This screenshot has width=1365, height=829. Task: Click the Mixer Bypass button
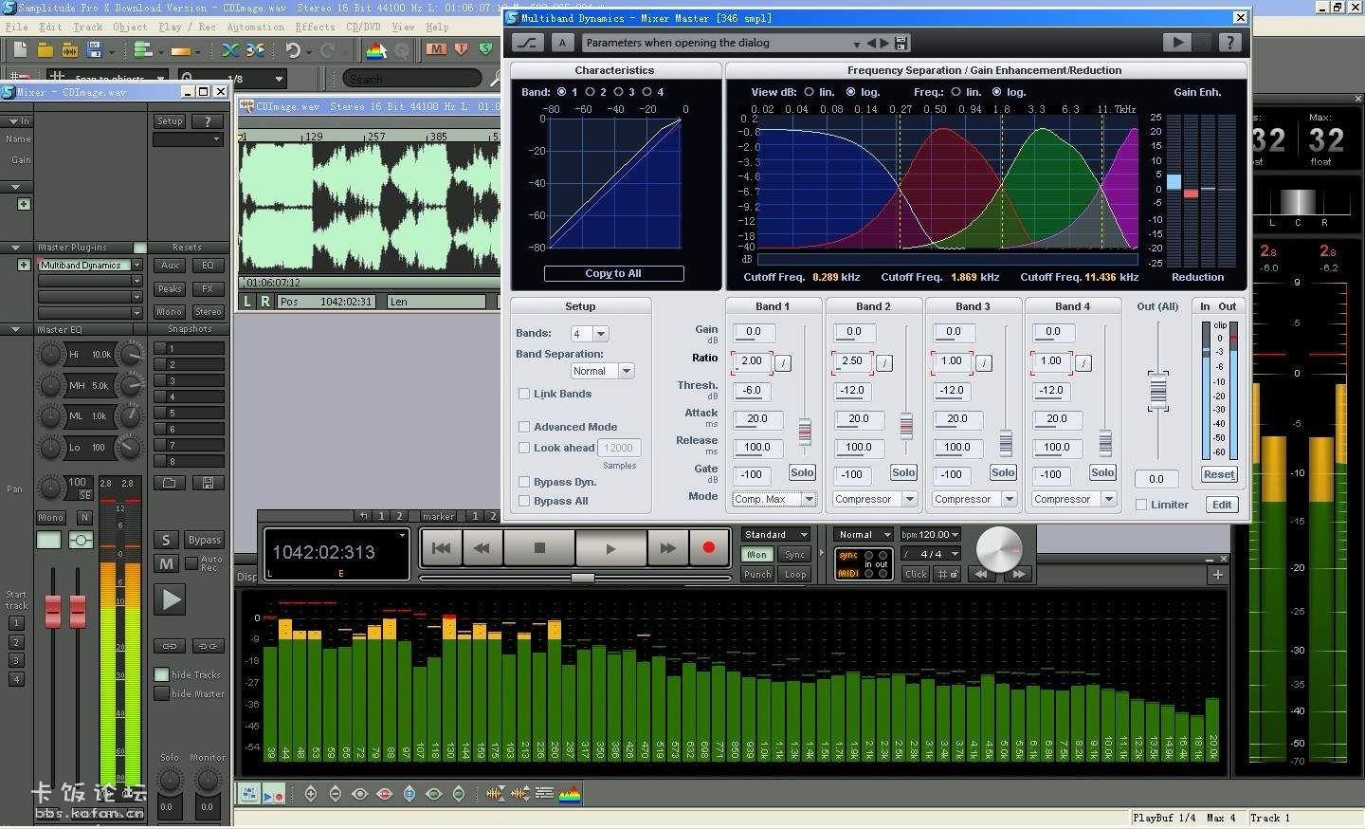(x=204, y=540)
